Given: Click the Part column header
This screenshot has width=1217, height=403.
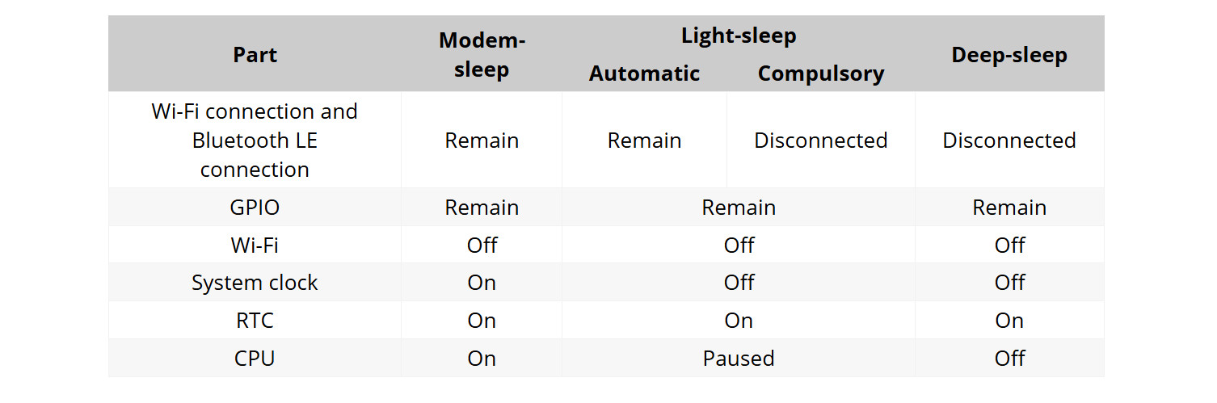Looking at the screenshot, I should point(255,55).
